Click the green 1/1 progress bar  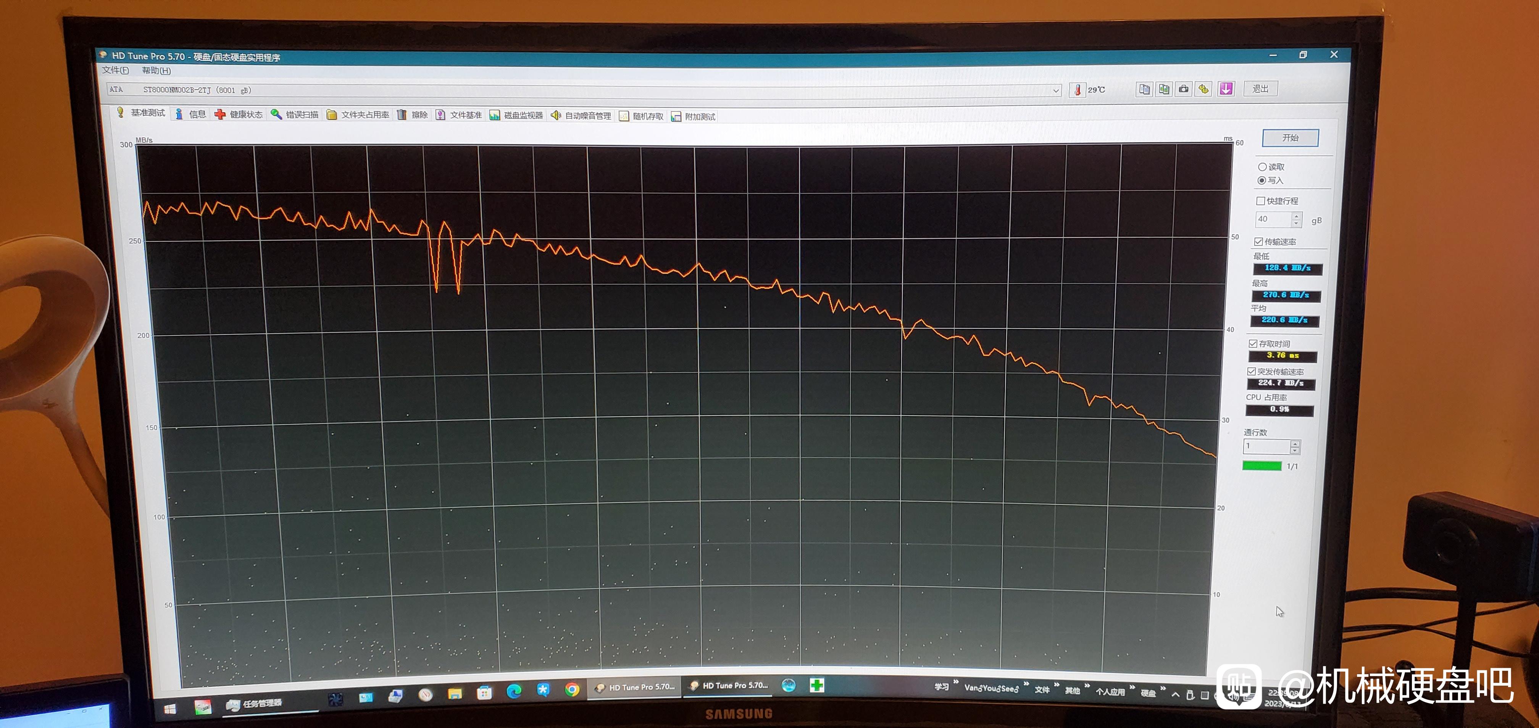point(1262,466)
